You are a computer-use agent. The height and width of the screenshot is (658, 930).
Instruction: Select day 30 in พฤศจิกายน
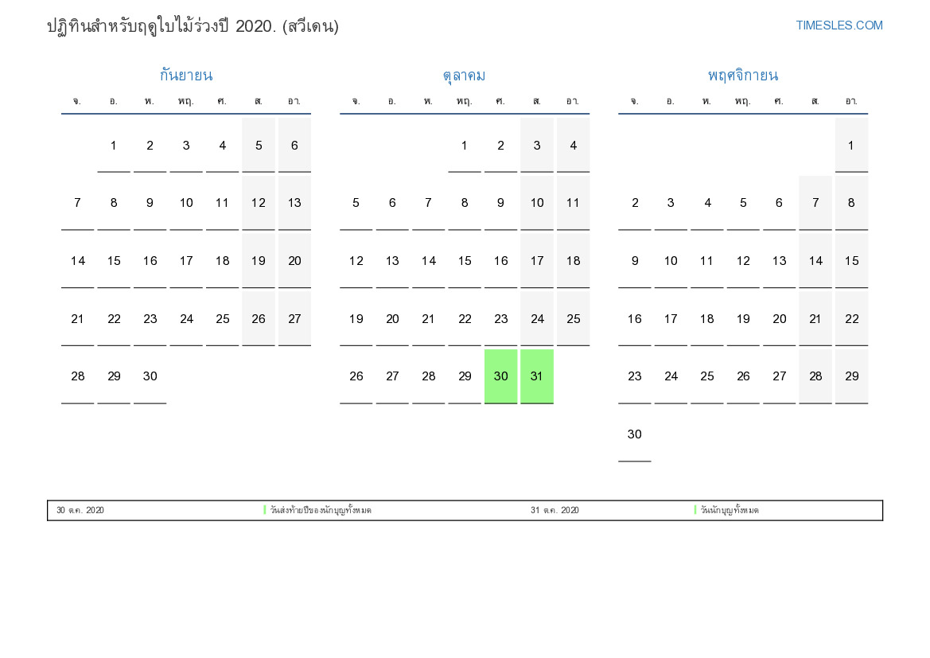tap(634, 434)
